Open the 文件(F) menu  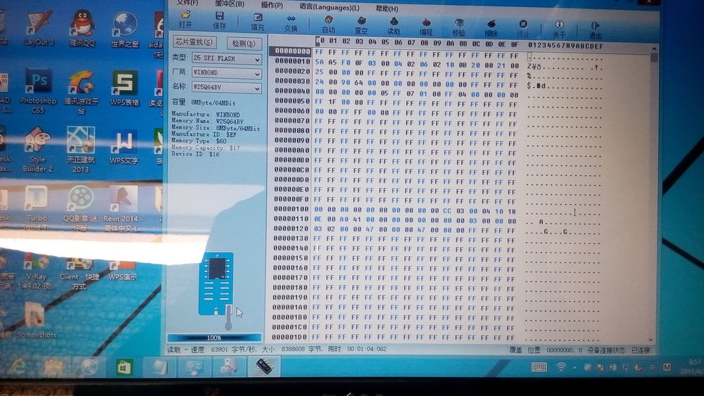[x=187, y=3]
